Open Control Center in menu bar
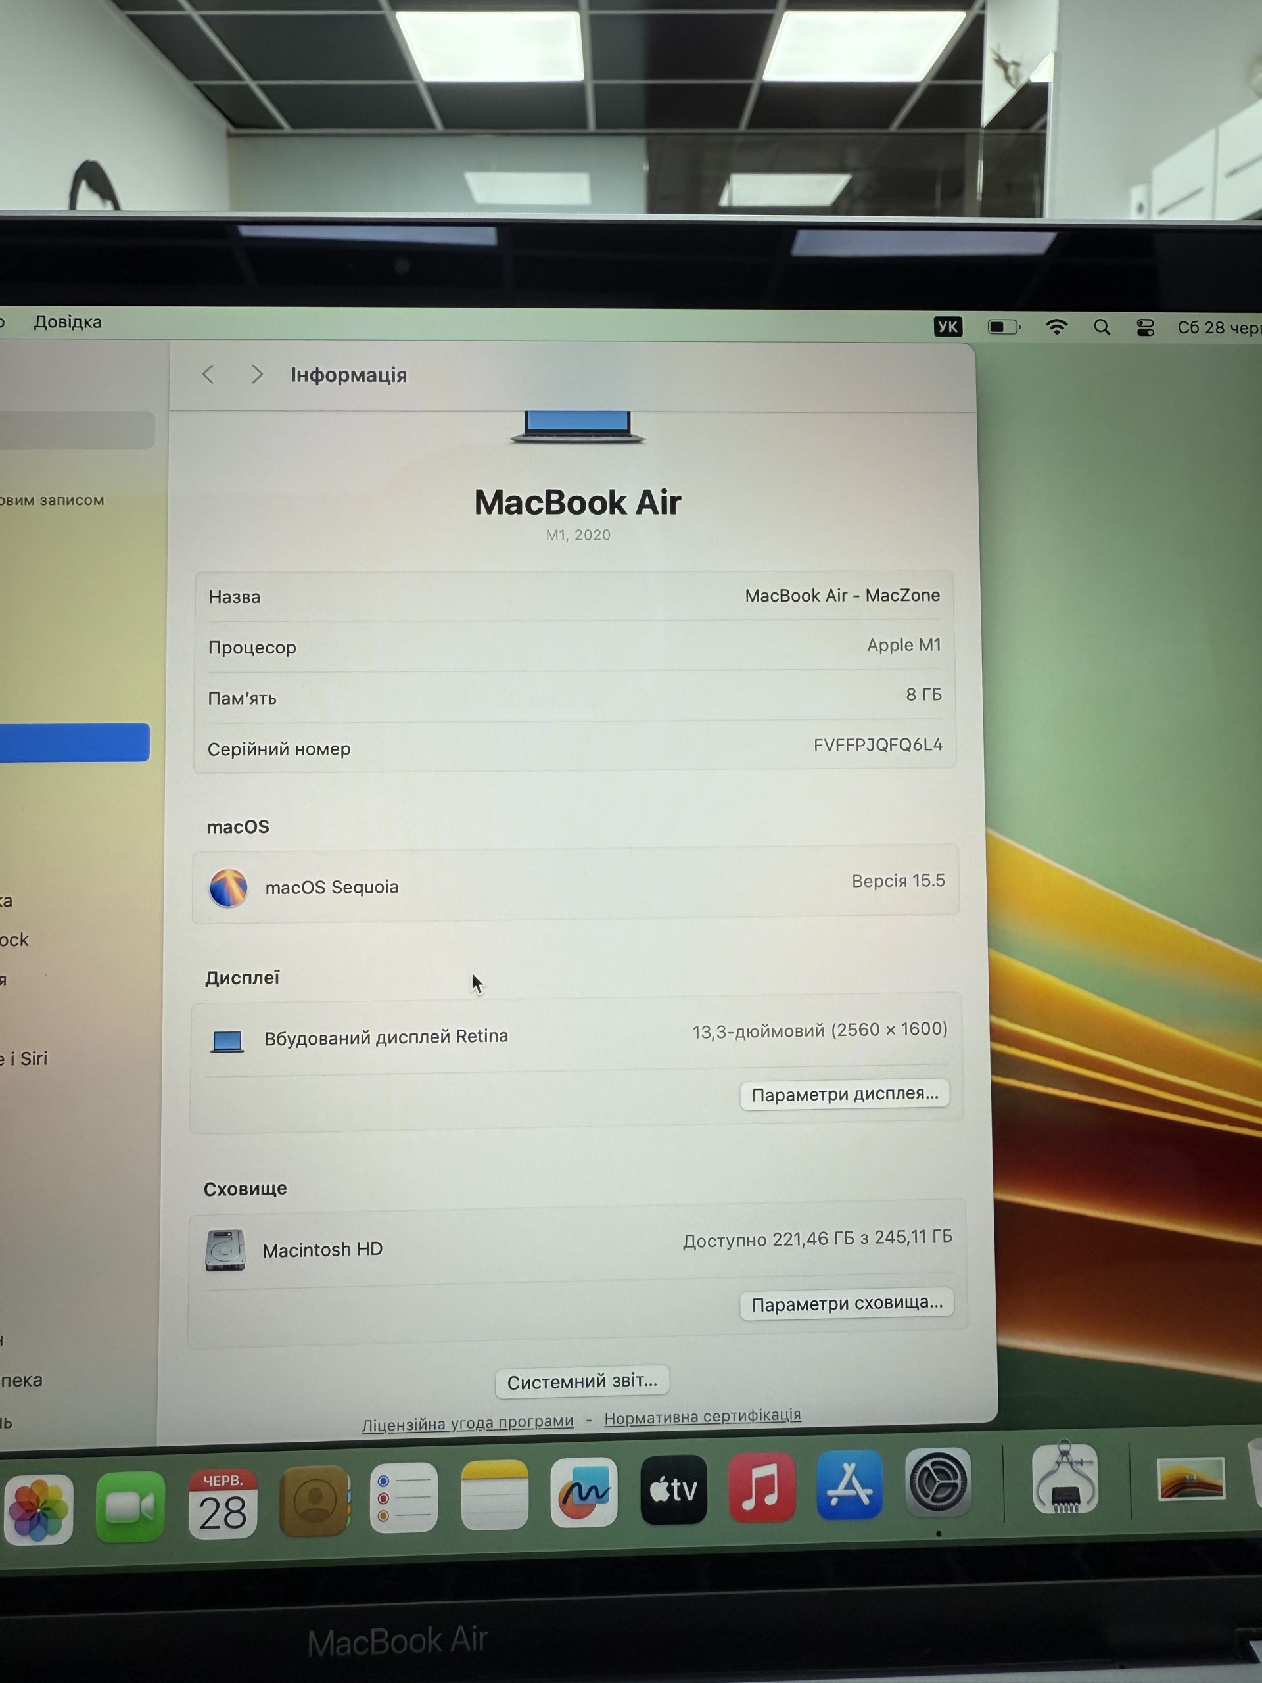 click(1145, 328)
